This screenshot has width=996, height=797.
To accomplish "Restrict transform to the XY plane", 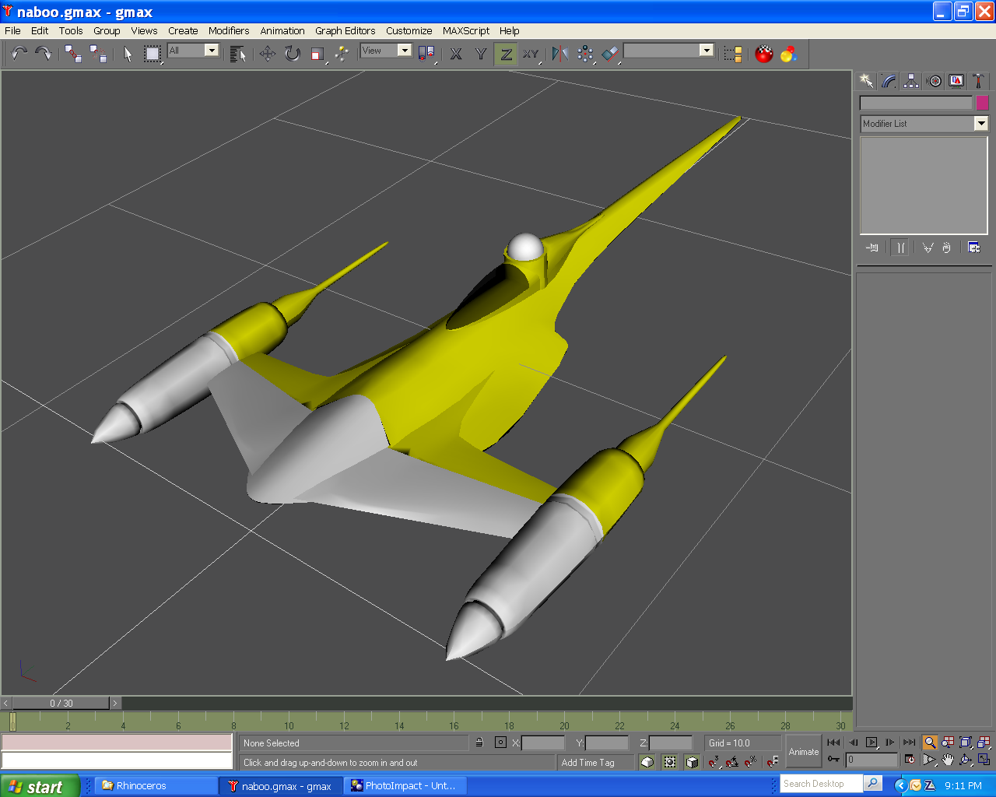I will click(x=531, y=54).
